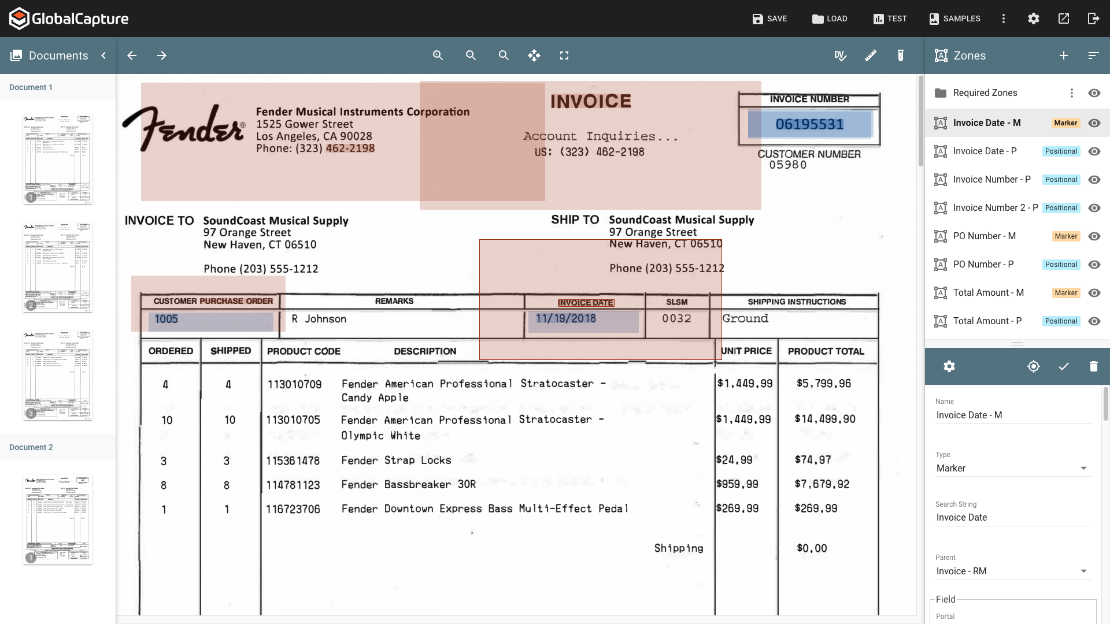Image resolution: width=1110 pixels, height=624 pixels.
Task: Open Document 1 page 3 thumbnail
Action: [x=58, y=376]
